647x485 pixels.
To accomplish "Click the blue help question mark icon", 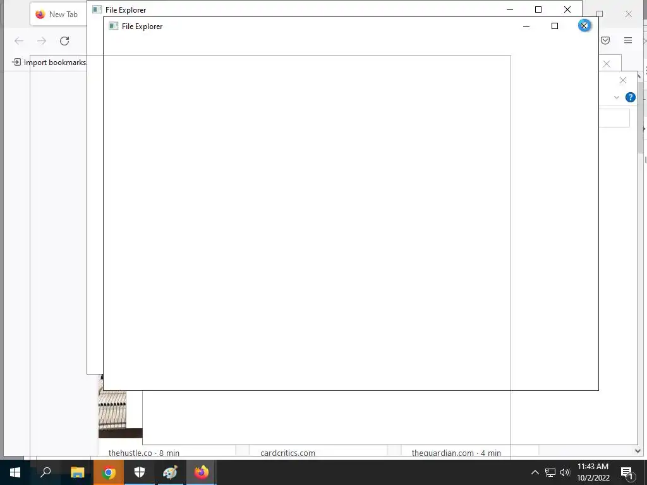I will click(631, 97).
